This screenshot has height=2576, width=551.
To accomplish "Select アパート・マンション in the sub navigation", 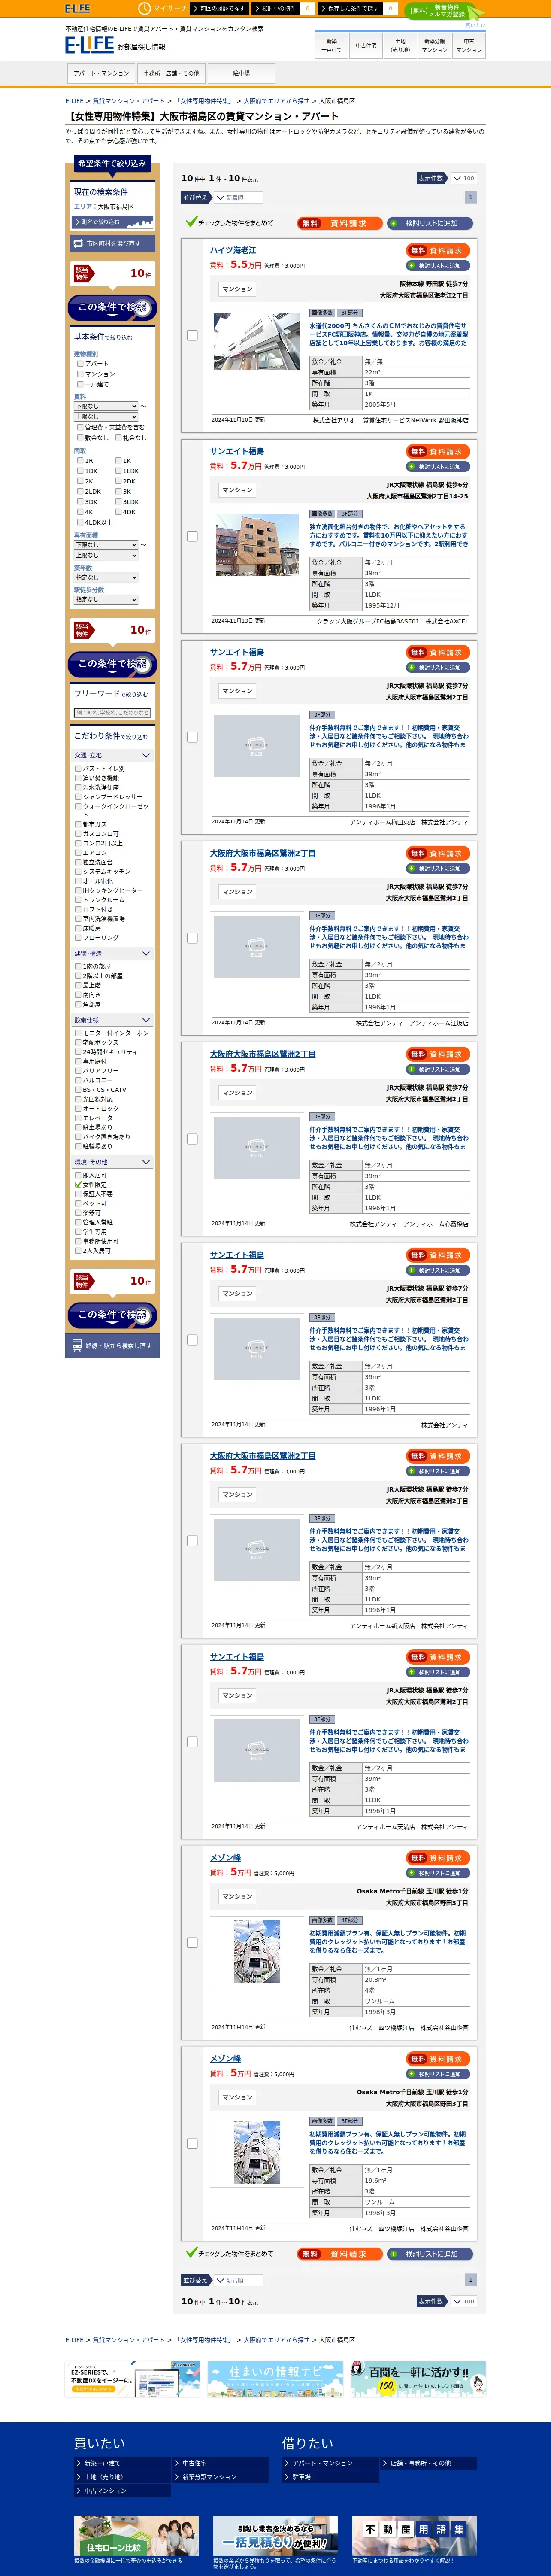I will point(101,73).
